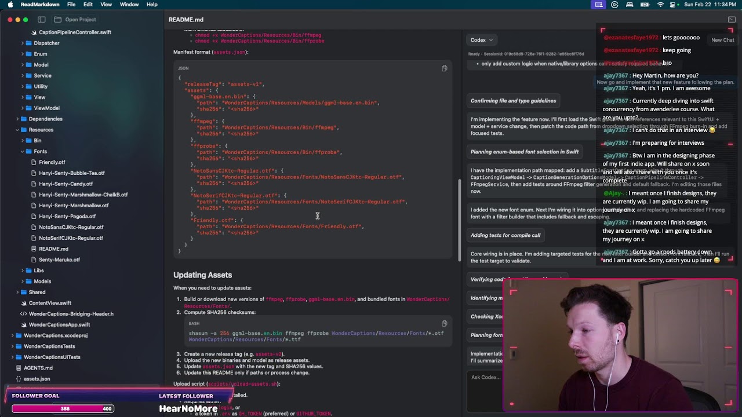The width and height of the screenshot is (742, 417).
Task: Click the file icon of Hanyi-Senty-Candy.otf
Action: pos(34,184)
